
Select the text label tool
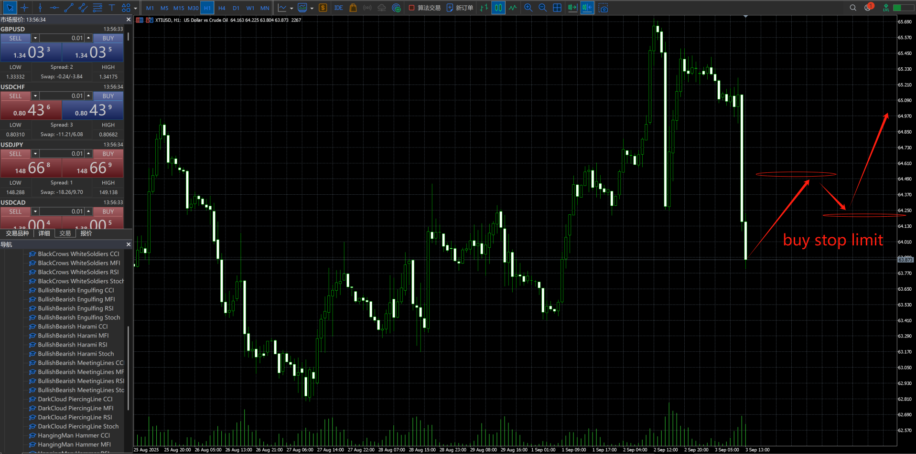pos(112,8)
